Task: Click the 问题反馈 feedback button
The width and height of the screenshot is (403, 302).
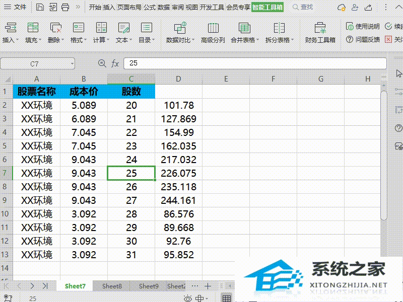Action: pos(364,39)
